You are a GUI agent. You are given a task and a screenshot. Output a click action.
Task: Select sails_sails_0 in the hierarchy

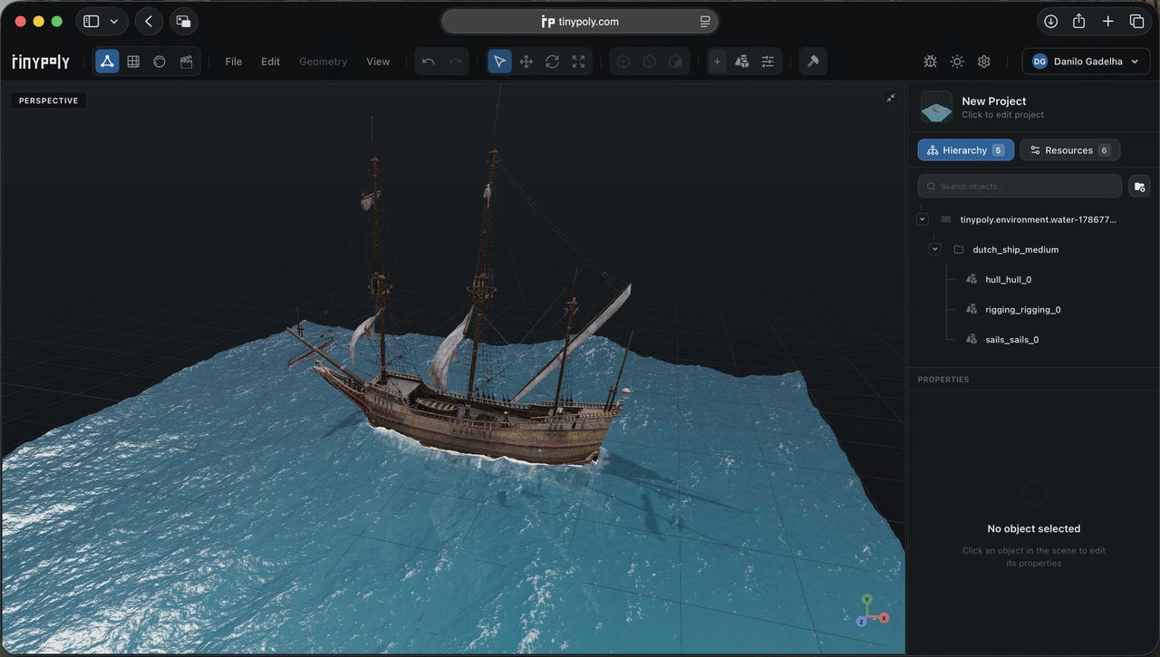click(x=1012, y=340)
